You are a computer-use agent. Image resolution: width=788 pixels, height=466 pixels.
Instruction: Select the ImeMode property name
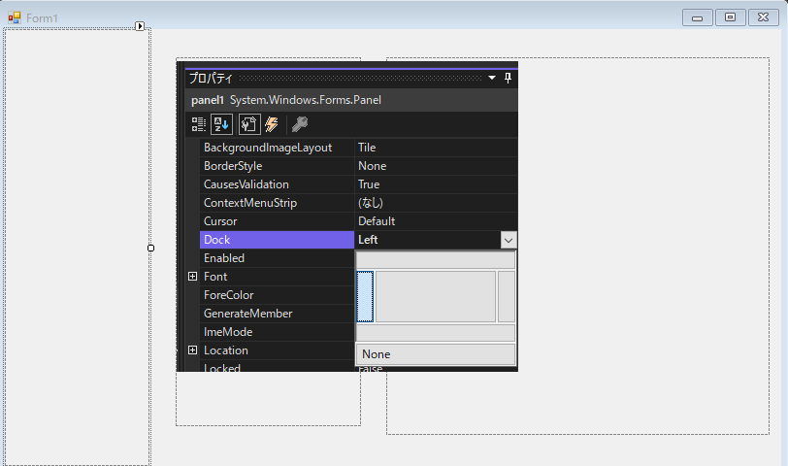pos(228,332)
